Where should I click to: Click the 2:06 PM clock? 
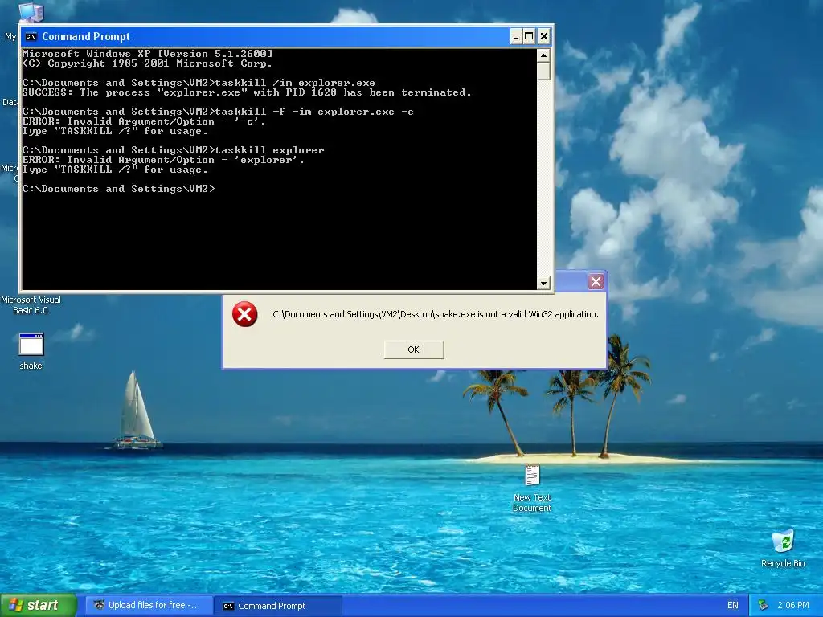[x=793, y=606]
